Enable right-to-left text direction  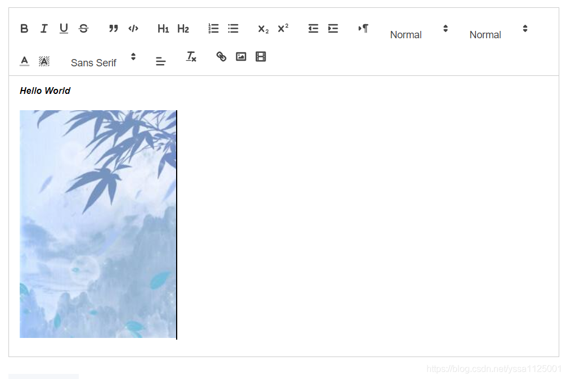[363, 28]
